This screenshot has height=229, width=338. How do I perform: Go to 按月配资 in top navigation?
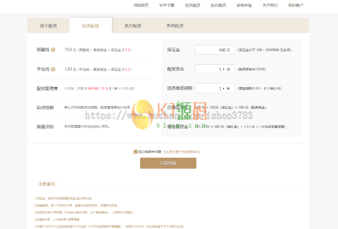pos(218,5)
